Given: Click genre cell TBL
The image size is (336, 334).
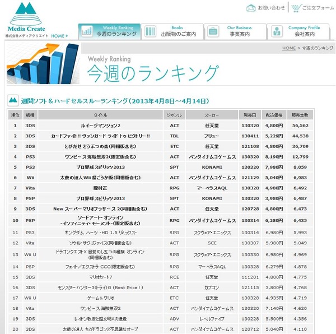Looking at the screenshot, I should click(x=174, y=136).
